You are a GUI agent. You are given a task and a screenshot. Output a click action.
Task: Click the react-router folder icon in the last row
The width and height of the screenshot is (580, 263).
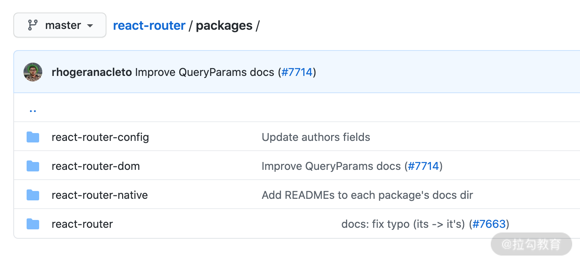point(33,224)
